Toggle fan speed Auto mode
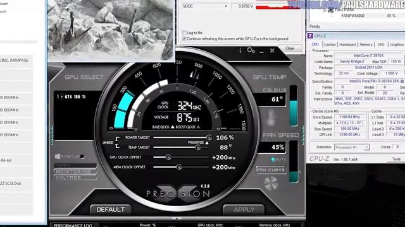This screenshot has height=227, width=405. 273,160
